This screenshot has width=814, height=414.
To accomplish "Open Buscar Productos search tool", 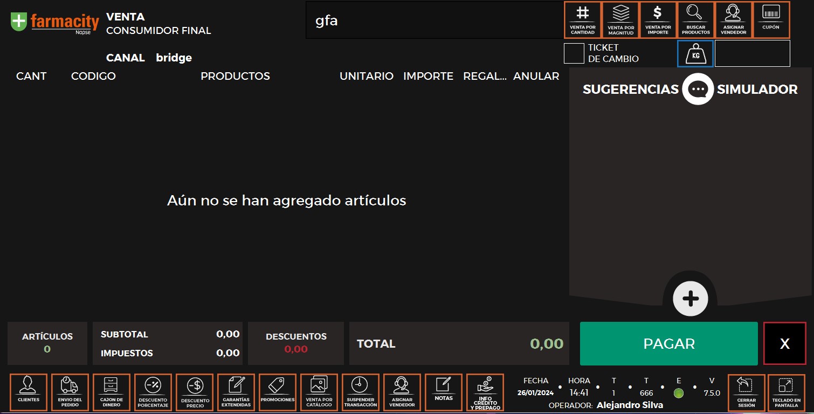I will pyautogui.click(x=695, y=20).
